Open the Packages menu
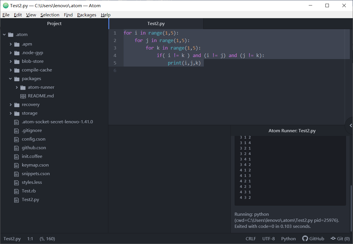 coord(87,15)
